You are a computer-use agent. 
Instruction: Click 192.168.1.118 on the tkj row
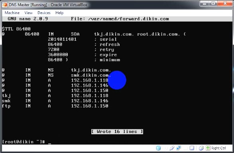[90, 95]
